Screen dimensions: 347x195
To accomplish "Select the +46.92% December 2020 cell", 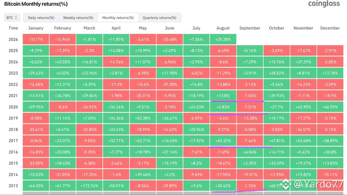I will coord(330,107).
